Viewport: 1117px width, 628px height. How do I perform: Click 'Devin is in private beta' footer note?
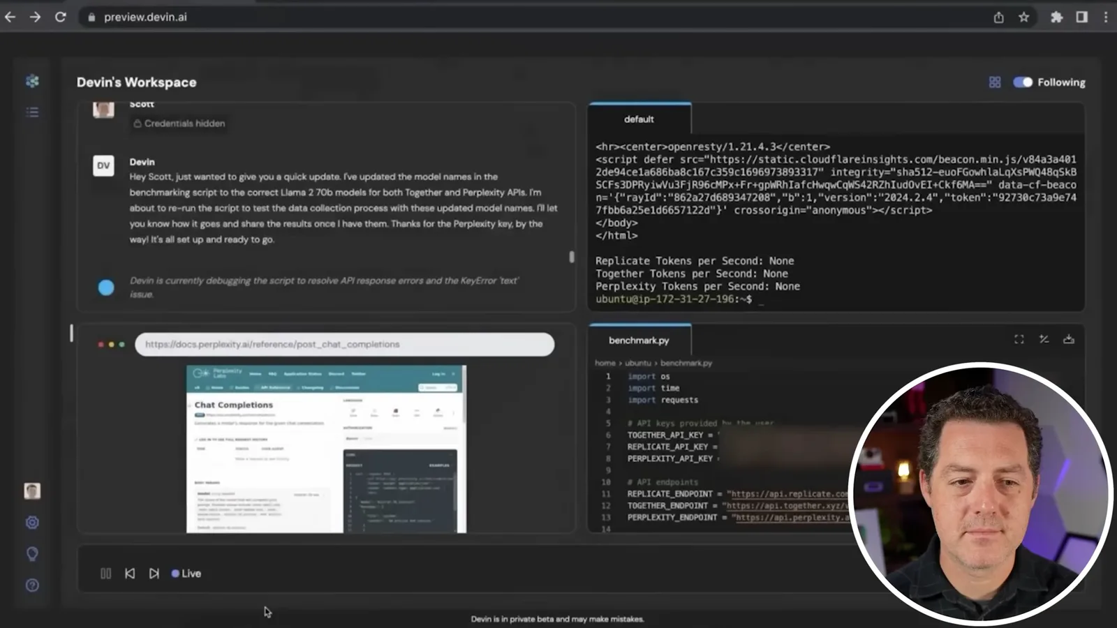[557, 619]
